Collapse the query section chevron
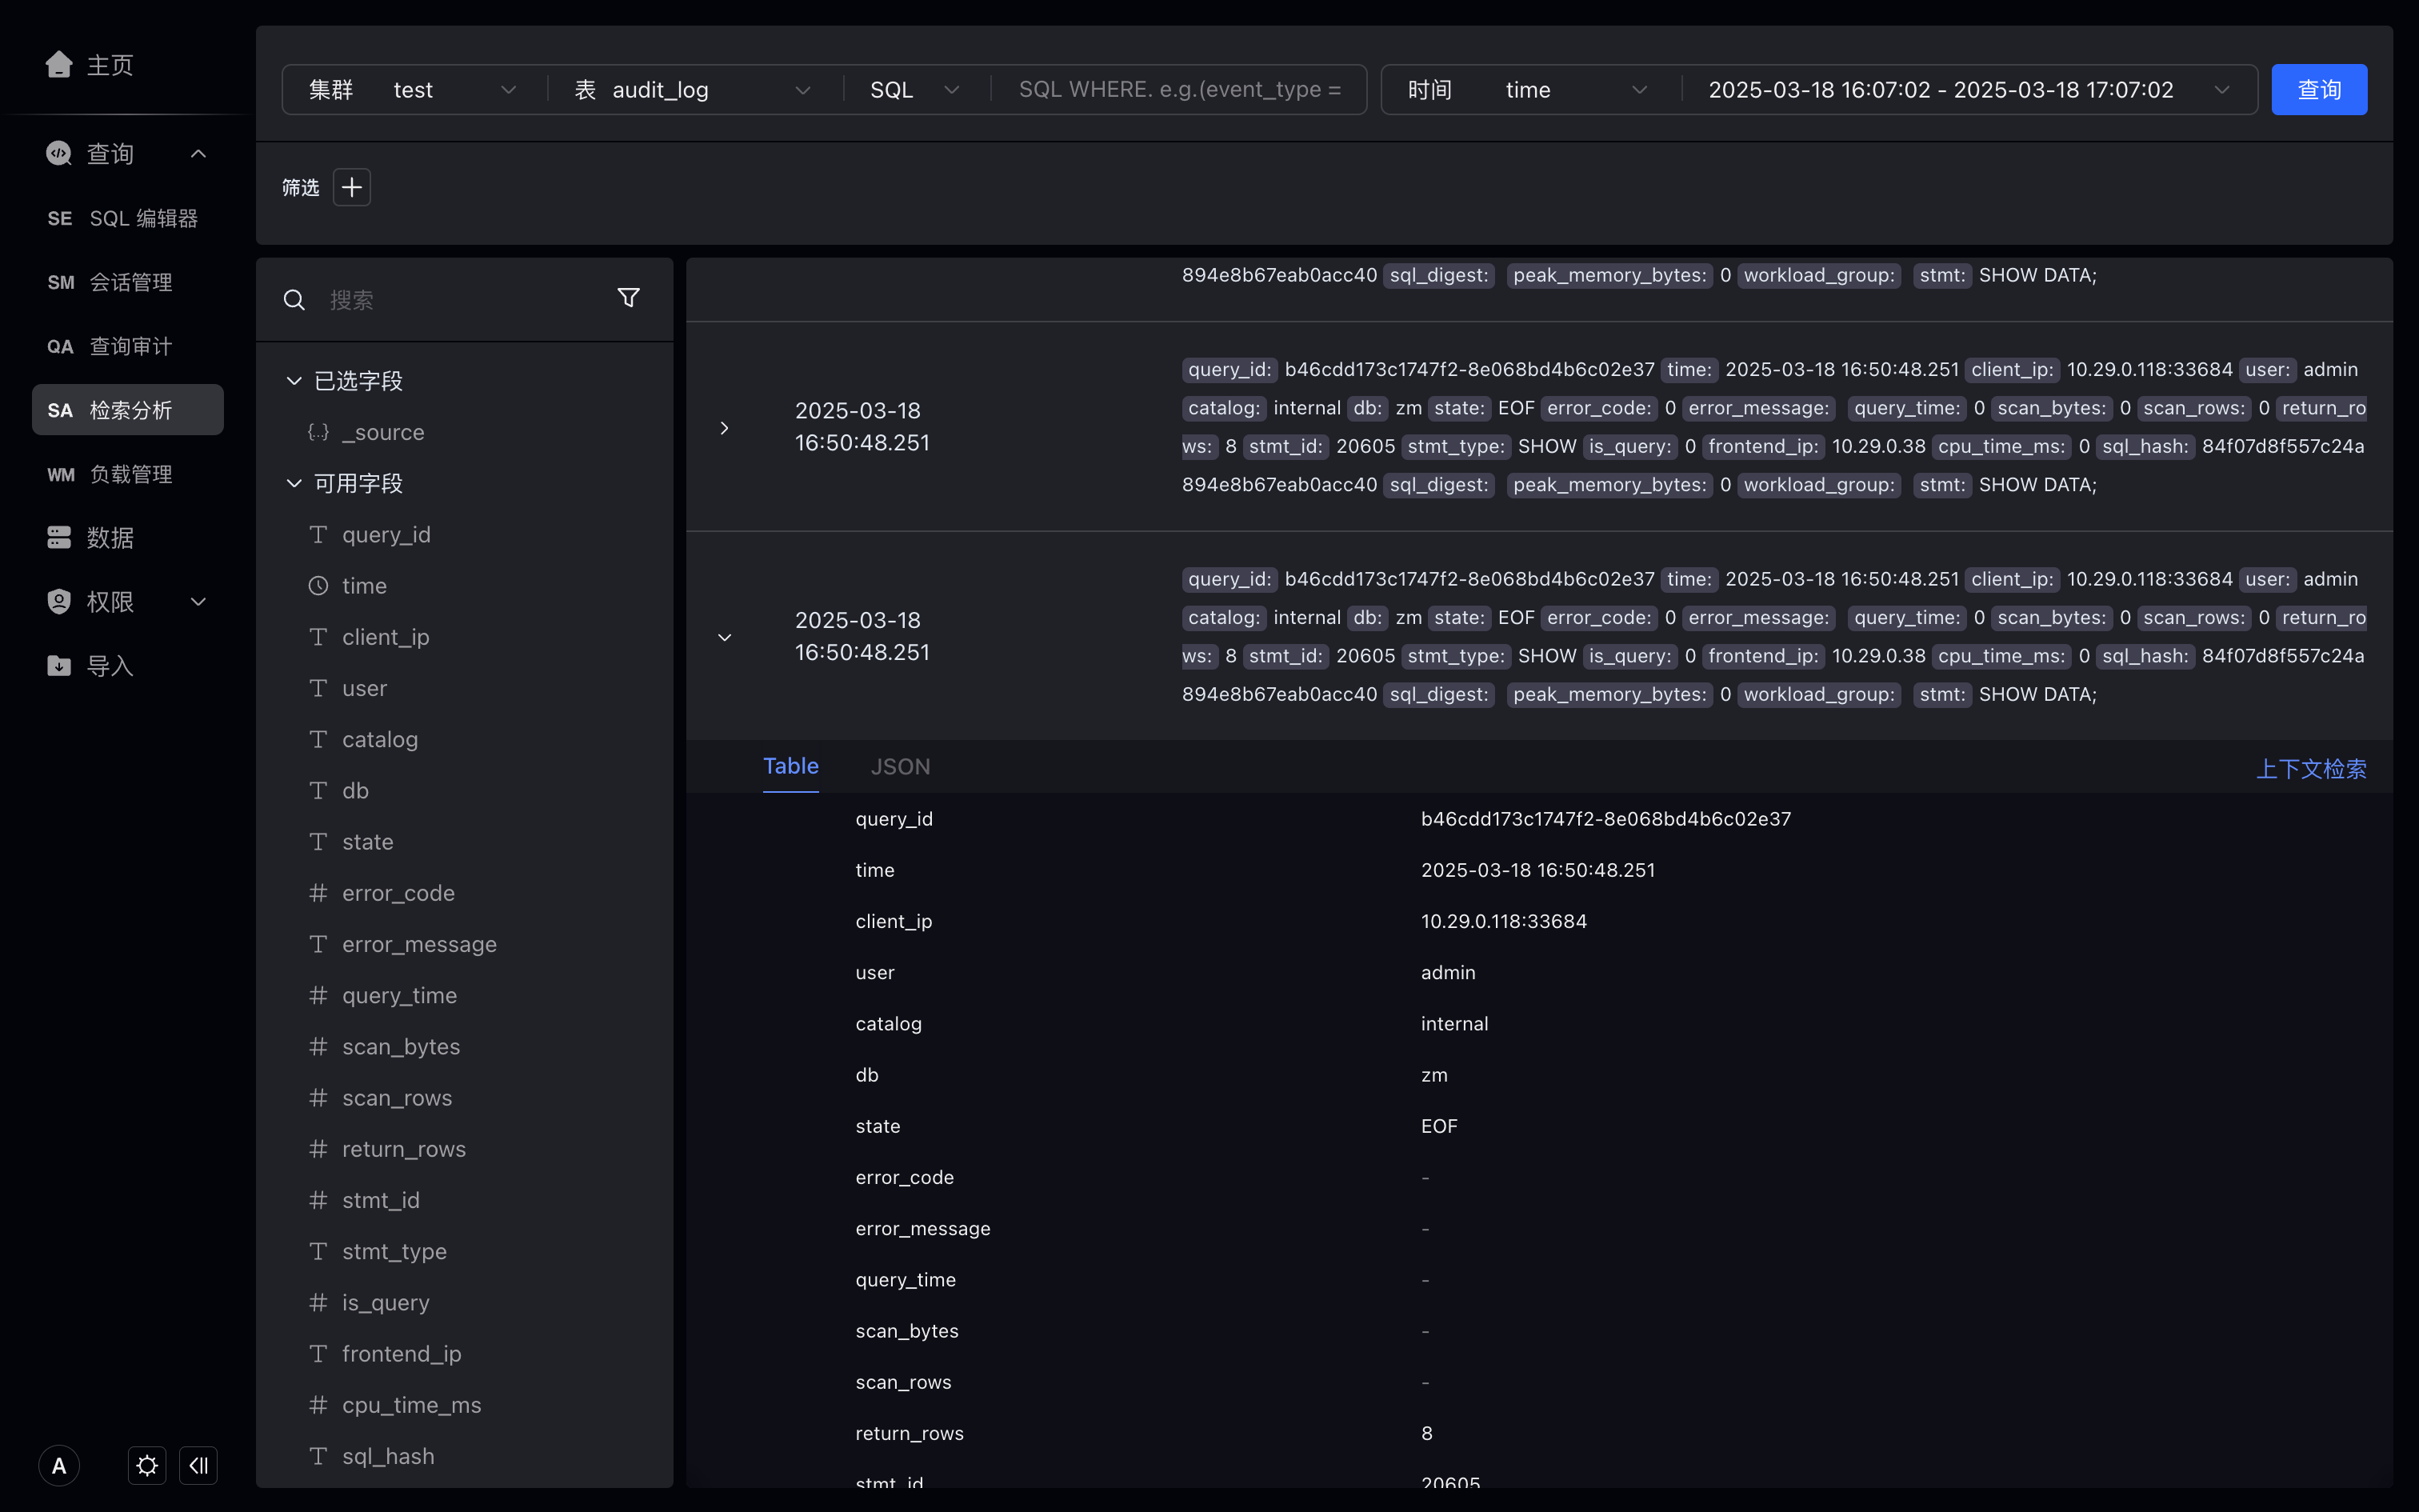The width and height of the screenshot is (2419, 1512). [x=198, y=153]
